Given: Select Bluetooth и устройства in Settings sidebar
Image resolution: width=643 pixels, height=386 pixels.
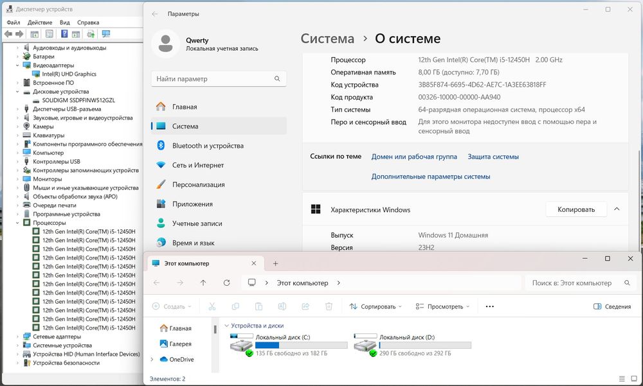Looking at the screenshot, I should click(219, 145).
